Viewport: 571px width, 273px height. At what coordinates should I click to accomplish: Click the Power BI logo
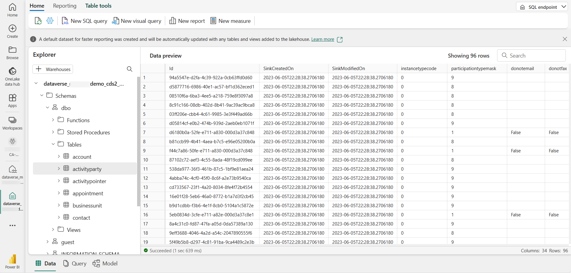[x=12, y=259]
